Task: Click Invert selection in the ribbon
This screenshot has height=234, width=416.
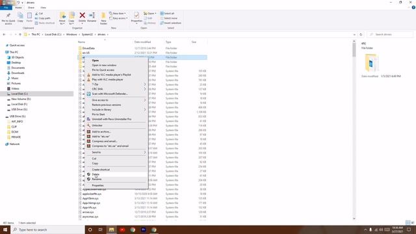Action: pos(170,23)
